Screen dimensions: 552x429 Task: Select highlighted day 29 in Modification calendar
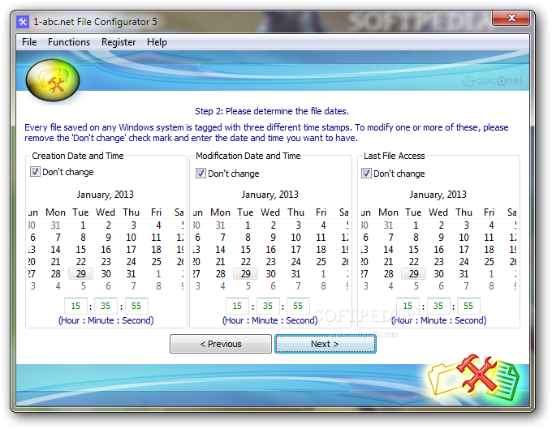click(245, 274)
